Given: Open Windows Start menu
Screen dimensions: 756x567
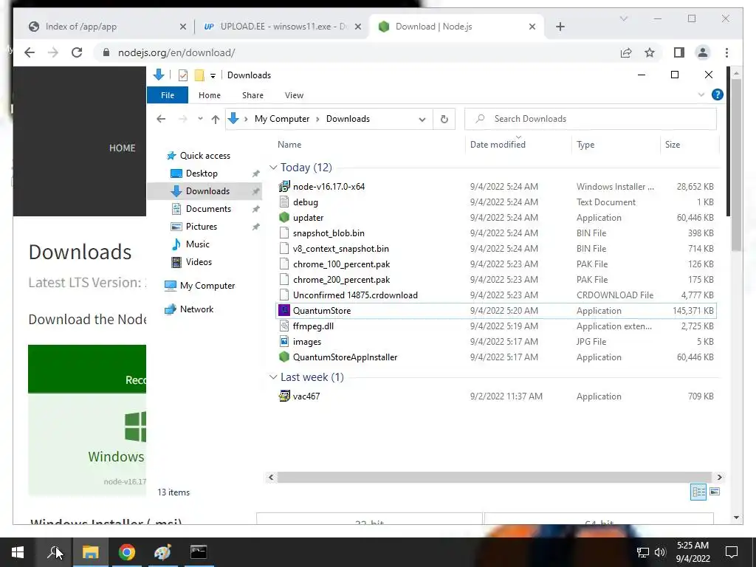Looking at the screenshot, I should click(x=18, y=552).
